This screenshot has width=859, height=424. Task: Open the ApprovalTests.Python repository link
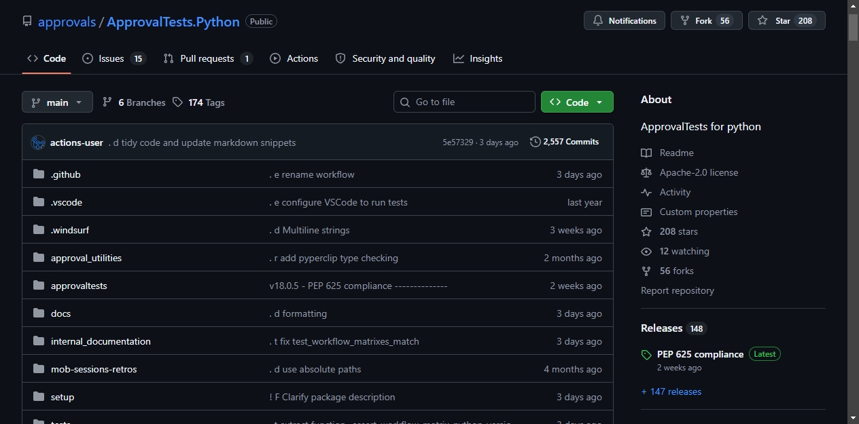(x=173, y=22)
